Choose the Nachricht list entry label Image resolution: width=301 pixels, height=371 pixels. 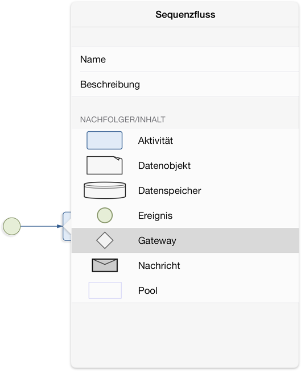(159, 266)
